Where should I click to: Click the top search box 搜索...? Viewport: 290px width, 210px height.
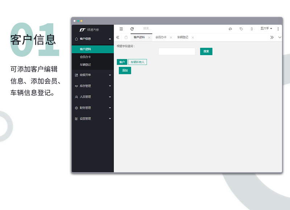(x=147, y=28)
